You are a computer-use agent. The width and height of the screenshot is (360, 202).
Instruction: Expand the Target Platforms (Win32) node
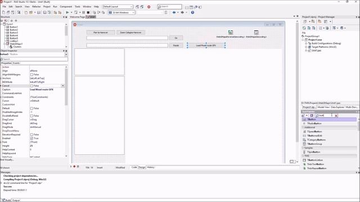click(306, 47)
